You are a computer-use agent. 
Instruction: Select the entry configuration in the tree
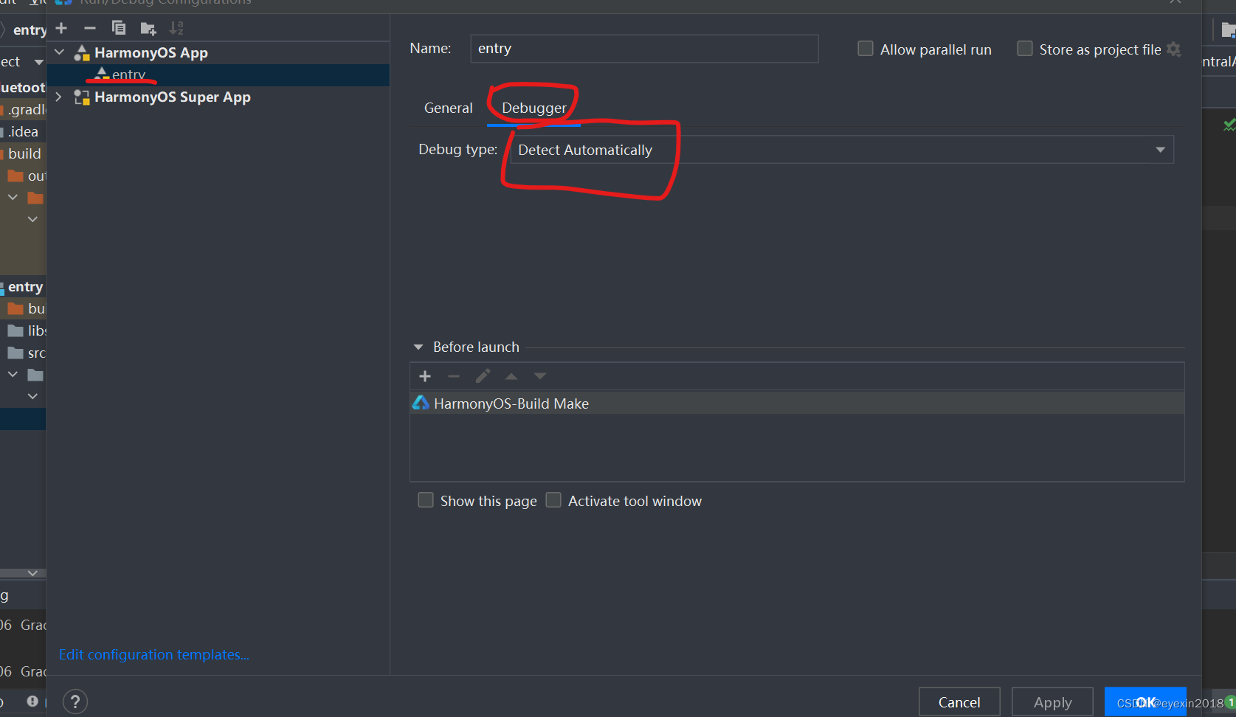pos(218,75)
